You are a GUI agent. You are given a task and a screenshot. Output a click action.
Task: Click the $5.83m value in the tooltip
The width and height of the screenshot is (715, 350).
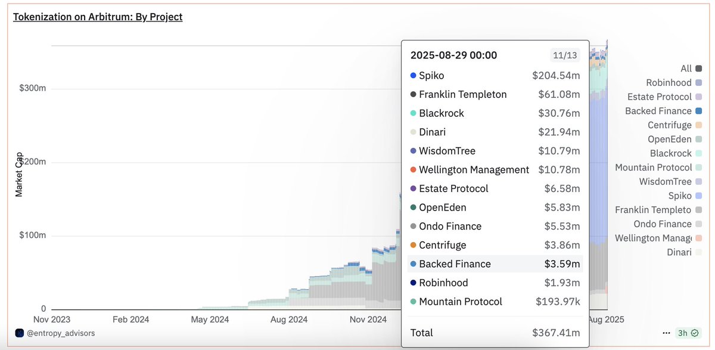[x=562, y=207]
